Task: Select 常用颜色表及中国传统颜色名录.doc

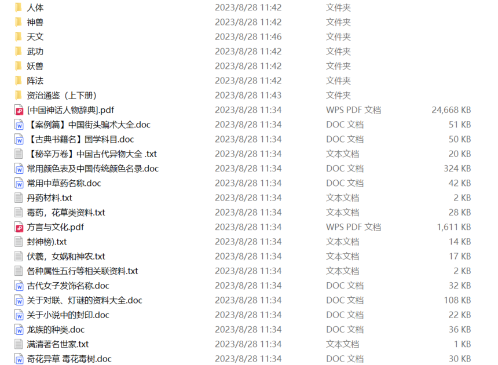Action: pos(93,169)
